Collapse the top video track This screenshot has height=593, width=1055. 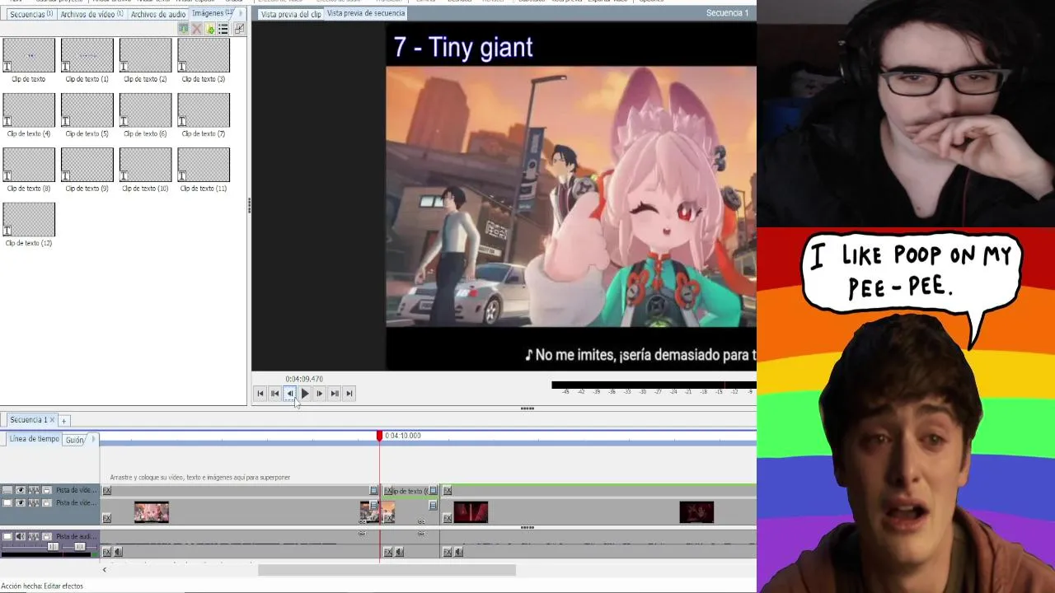(7, 490)
